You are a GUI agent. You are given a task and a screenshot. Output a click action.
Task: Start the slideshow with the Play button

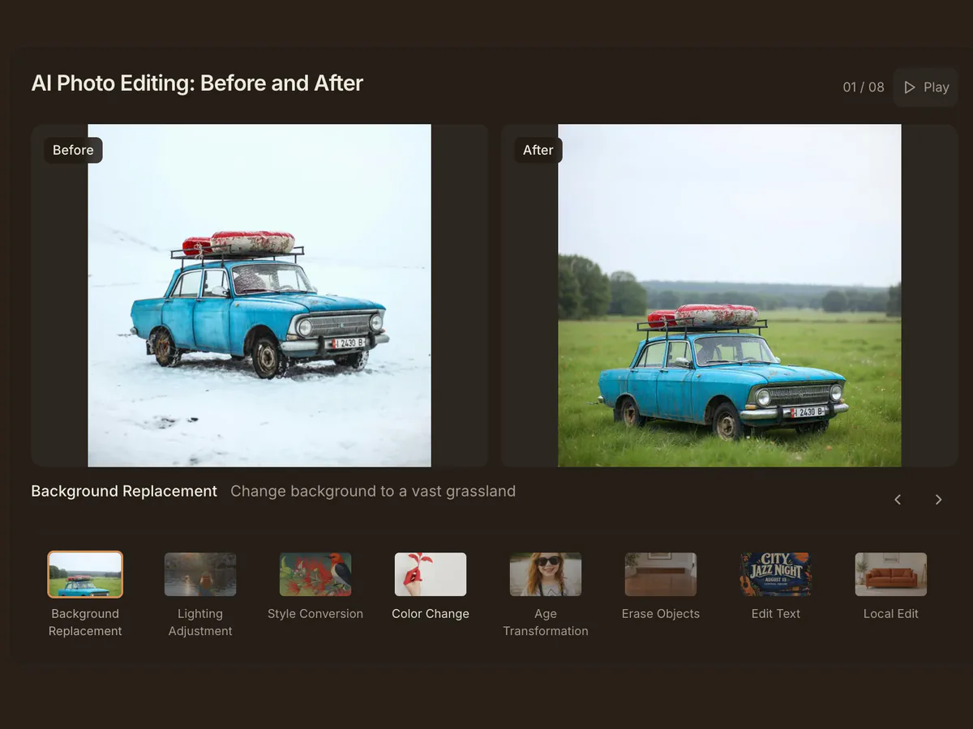(925, 87)
